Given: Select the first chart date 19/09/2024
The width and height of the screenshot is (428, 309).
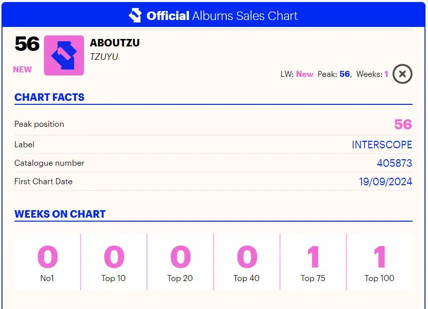Looking at the screenshot, I should (x=385, y=181).
